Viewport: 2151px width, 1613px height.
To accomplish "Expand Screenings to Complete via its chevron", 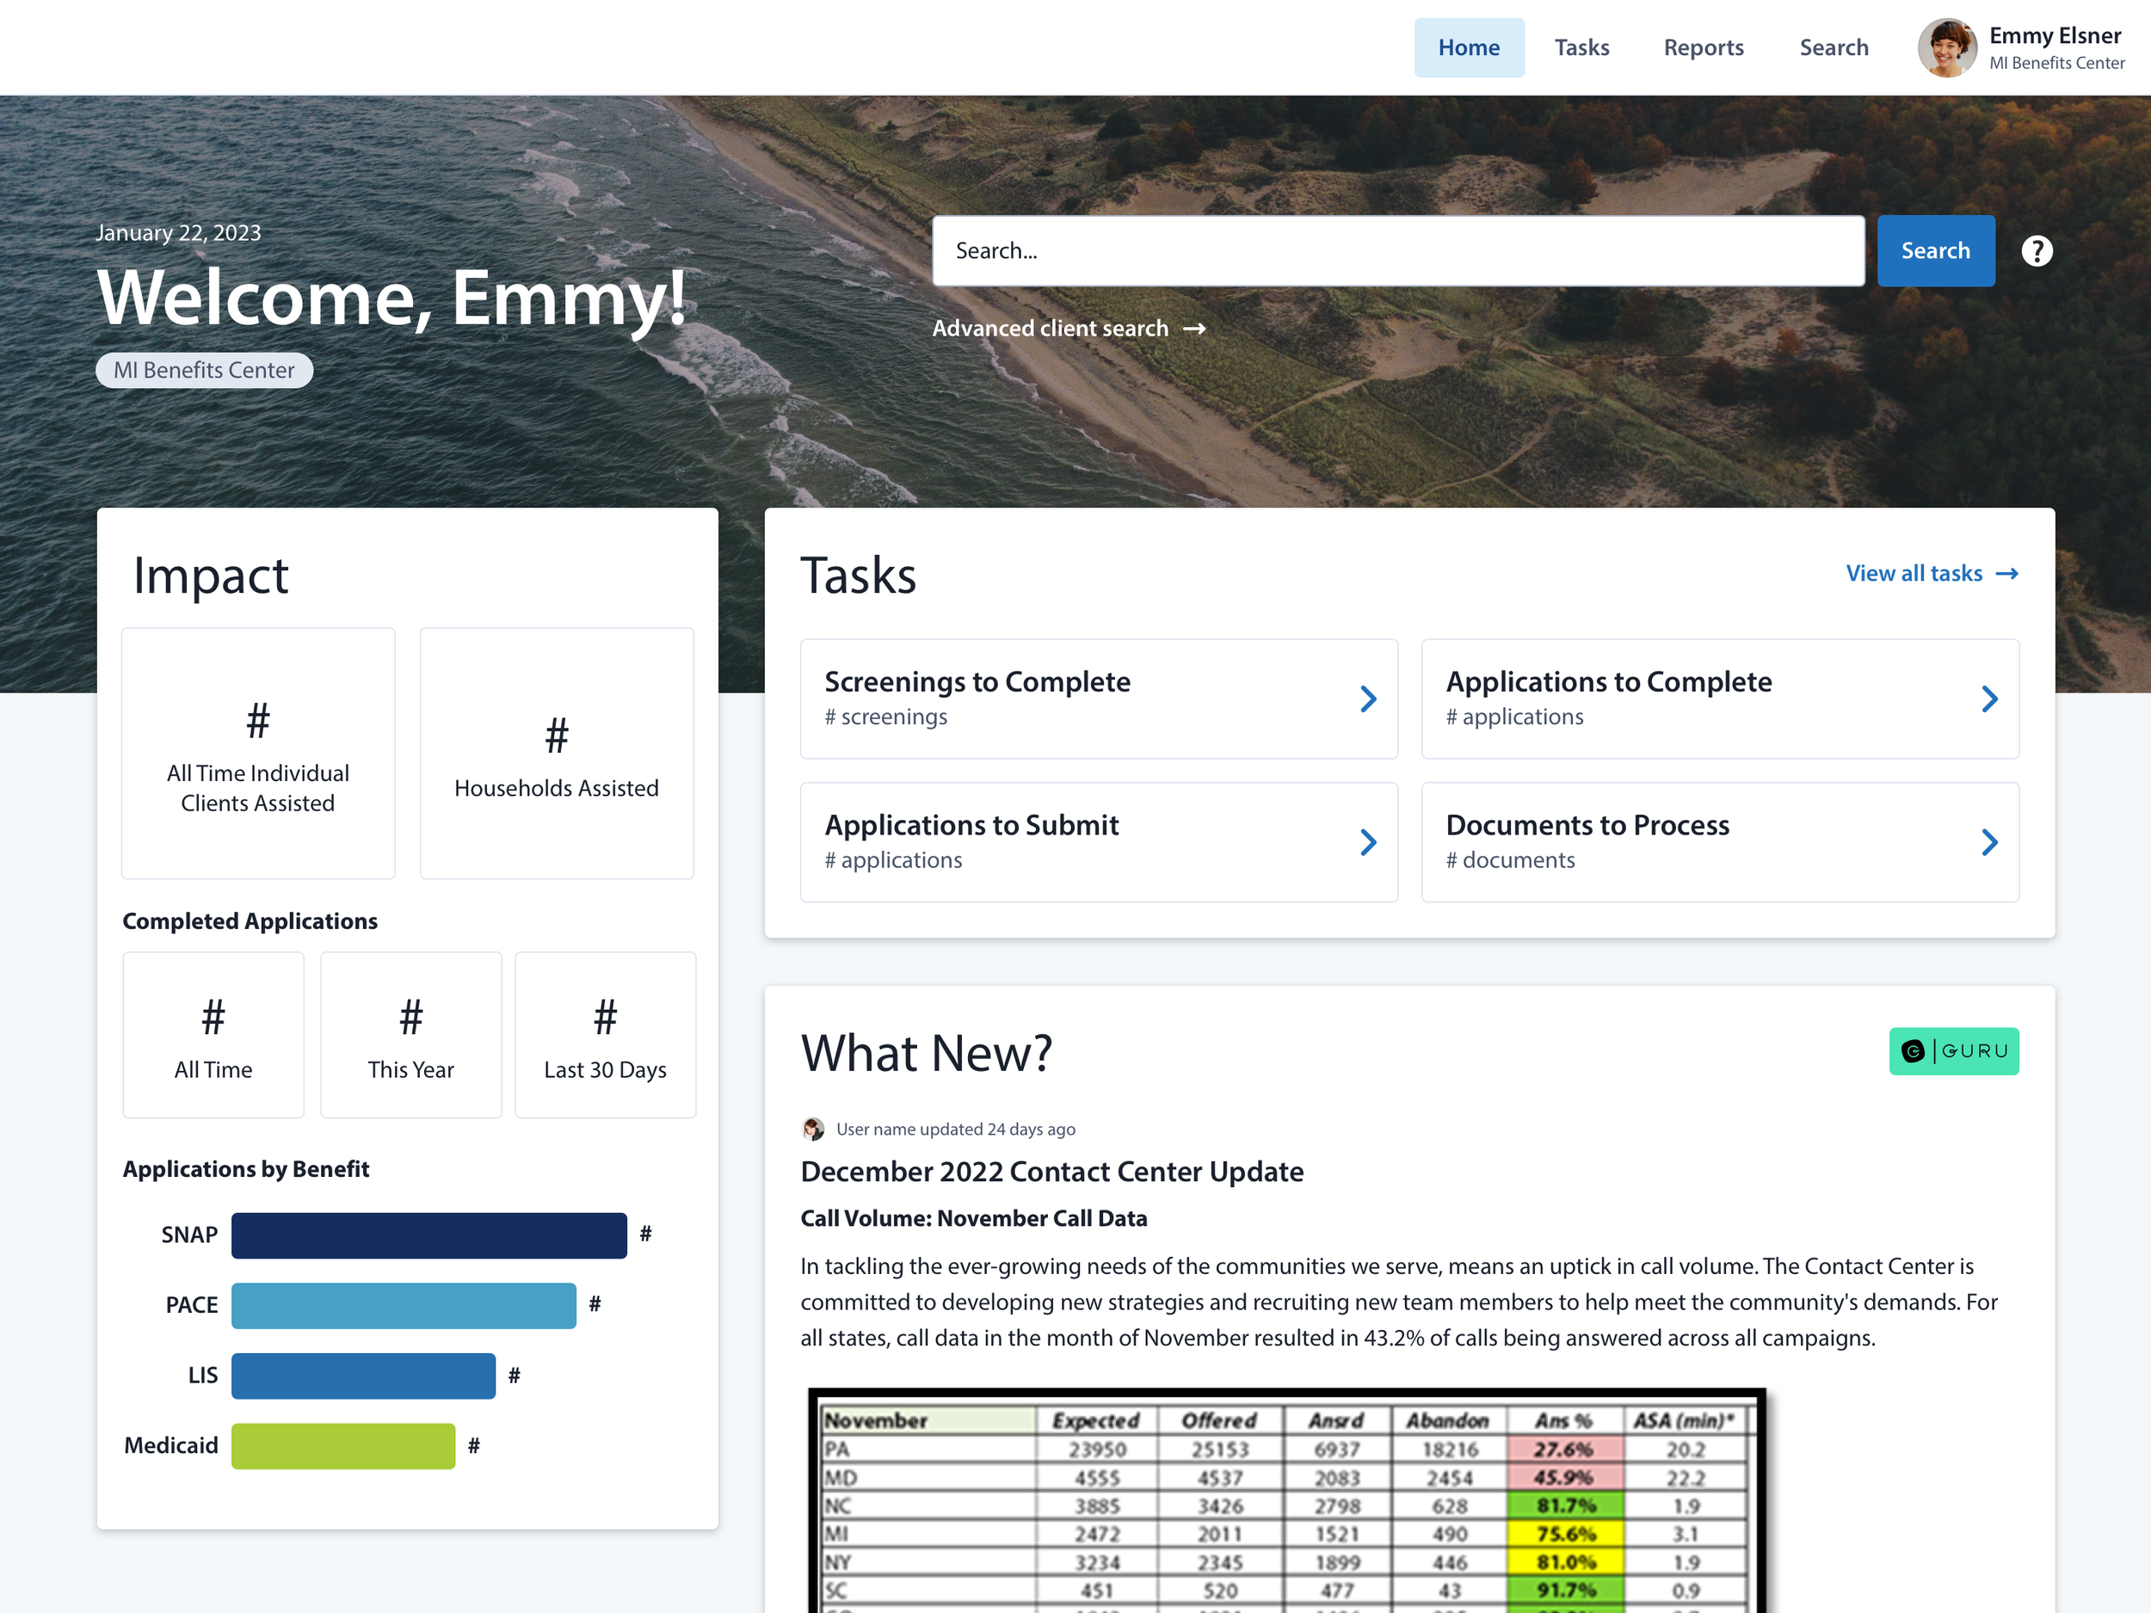I will tap(1367, 698).
